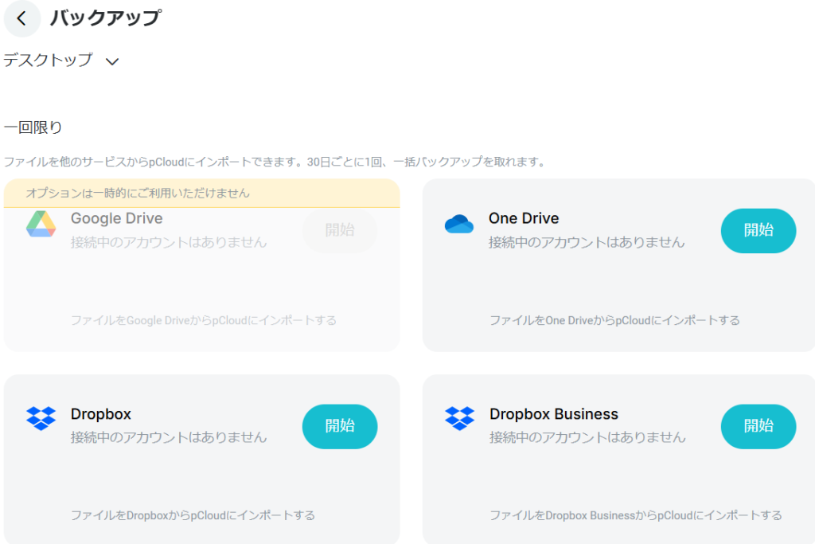This screenshot has height=544, width=815.
Task: Click One Drive's 接続中のアカウントはありません status
Action: pyautogui.click(x=587, y=242)
